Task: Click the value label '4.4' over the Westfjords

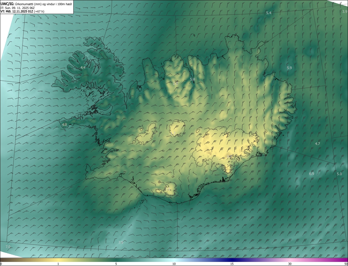Action: [83, 67]
